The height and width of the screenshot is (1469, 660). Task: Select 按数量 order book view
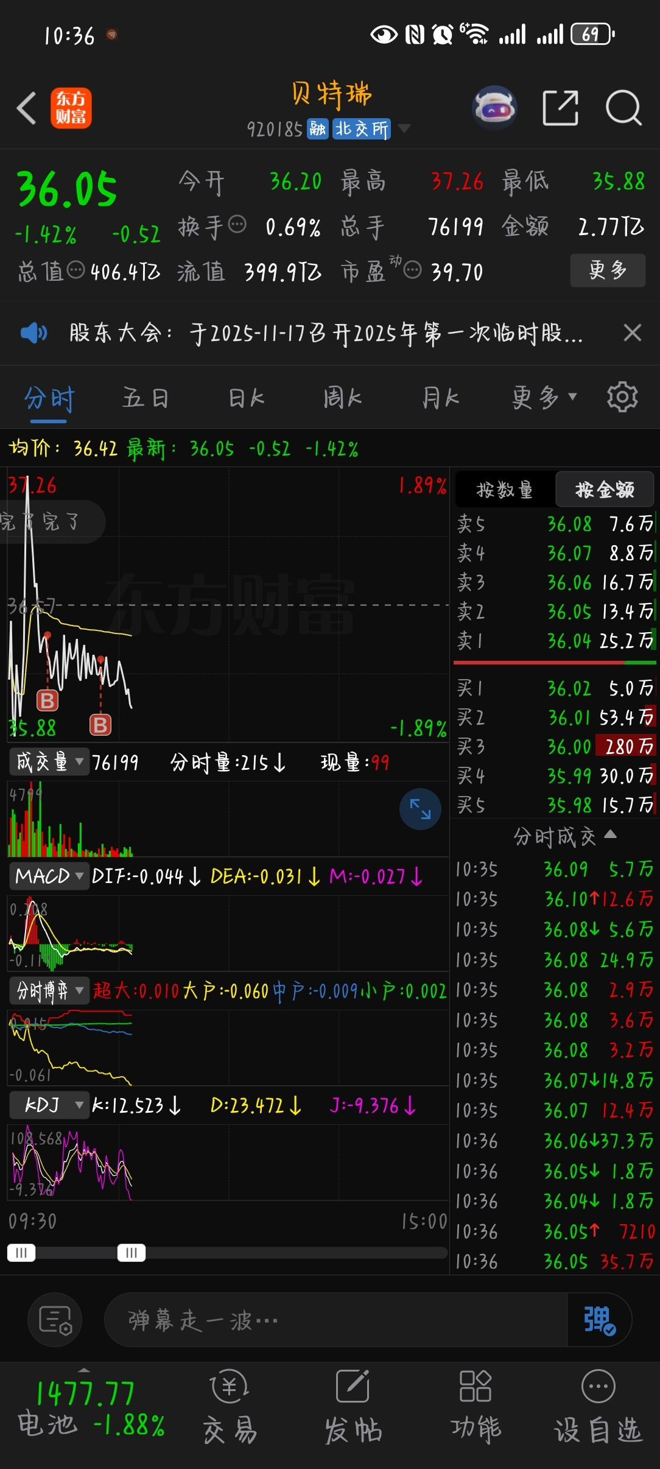pos(505,489)
